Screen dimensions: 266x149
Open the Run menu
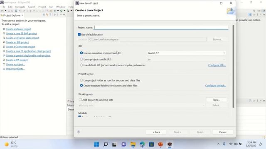click(x=51, y=7)
